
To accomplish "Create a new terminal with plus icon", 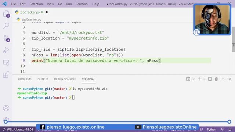I will pyautogui.click(x=200, y=79).
